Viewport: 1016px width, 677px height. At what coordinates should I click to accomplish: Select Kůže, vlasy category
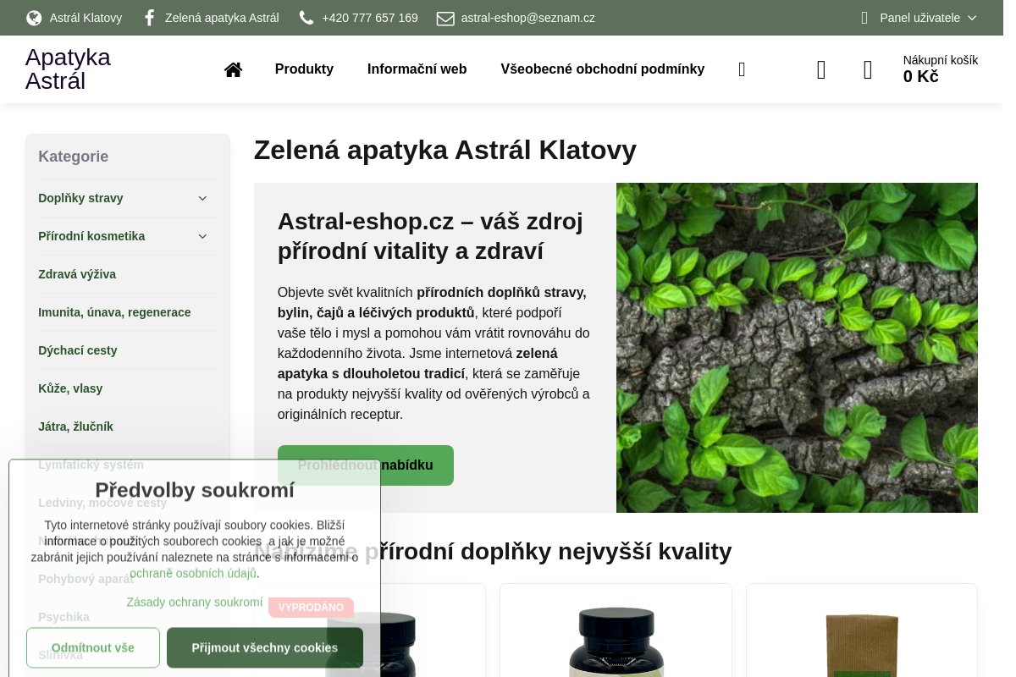tap(70, 388)
